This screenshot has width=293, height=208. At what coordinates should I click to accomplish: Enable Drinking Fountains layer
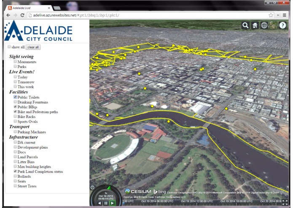pos(15,101)
